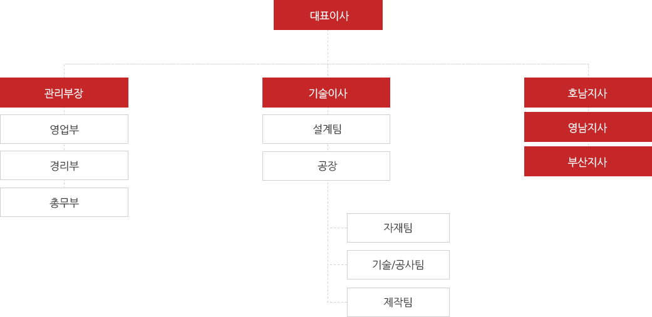
Task: Select the 기술이사 red header box
Action: (x=326, y=93)
